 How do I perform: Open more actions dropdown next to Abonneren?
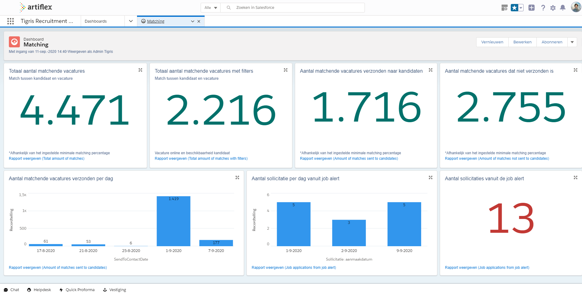pos(572,42)
